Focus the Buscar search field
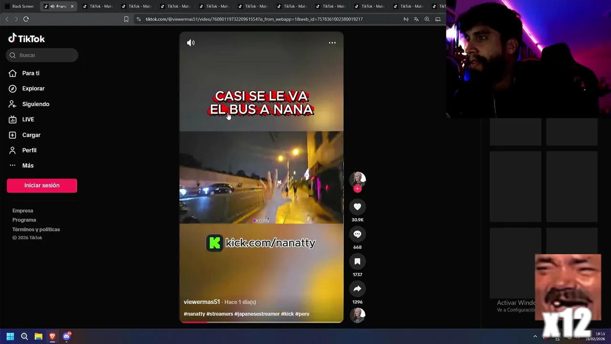The height and width of the screenshot is (344, 611). [42, 55]
